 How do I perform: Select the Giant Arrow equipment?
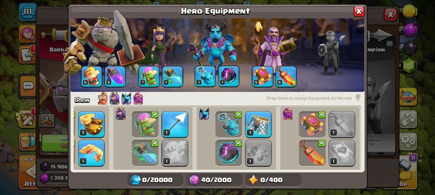point(175,124)
